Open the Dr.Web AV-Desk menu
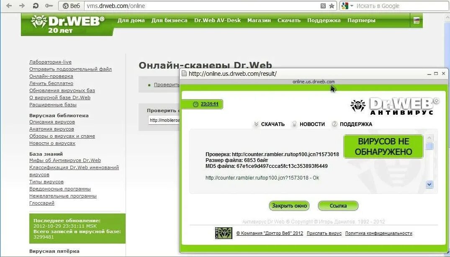 pos(218,21)
